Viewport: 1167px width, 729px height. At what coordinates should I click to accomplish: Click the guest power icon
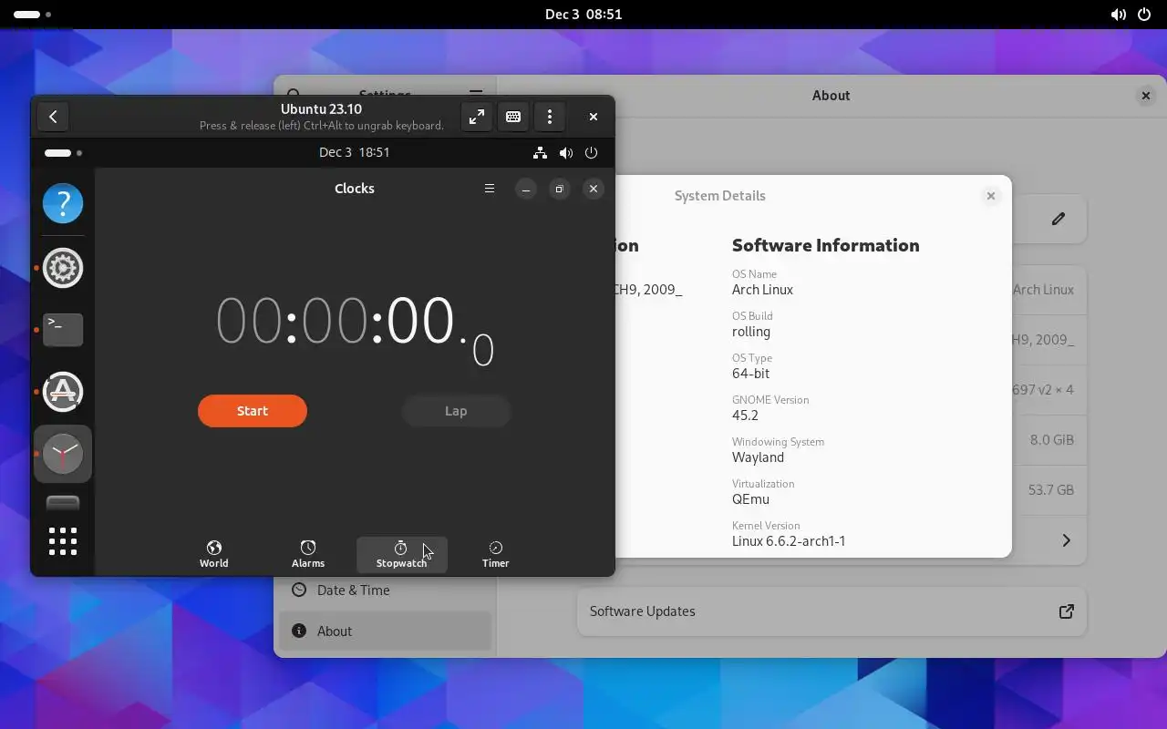coord(591,152)
